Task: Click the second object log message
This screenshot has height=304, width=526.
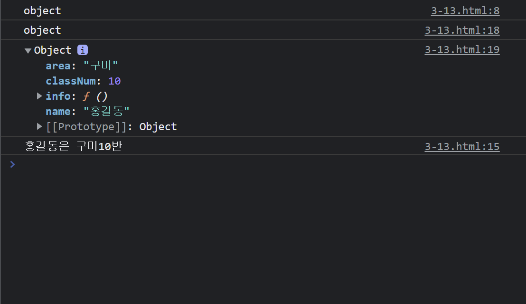Action: [x=42, y=30]
